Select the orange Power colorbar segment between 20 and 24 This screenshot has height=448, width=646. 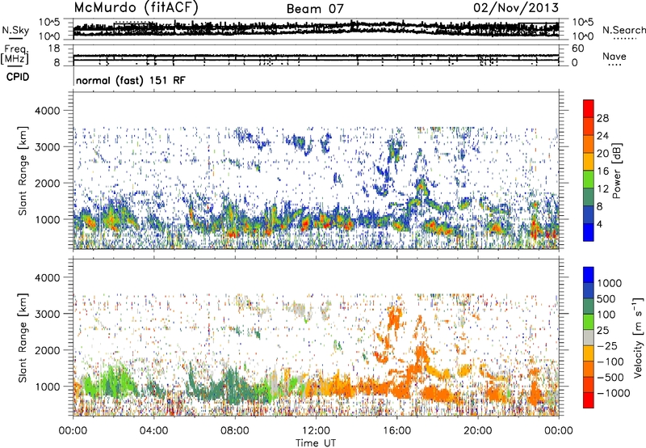589,144
